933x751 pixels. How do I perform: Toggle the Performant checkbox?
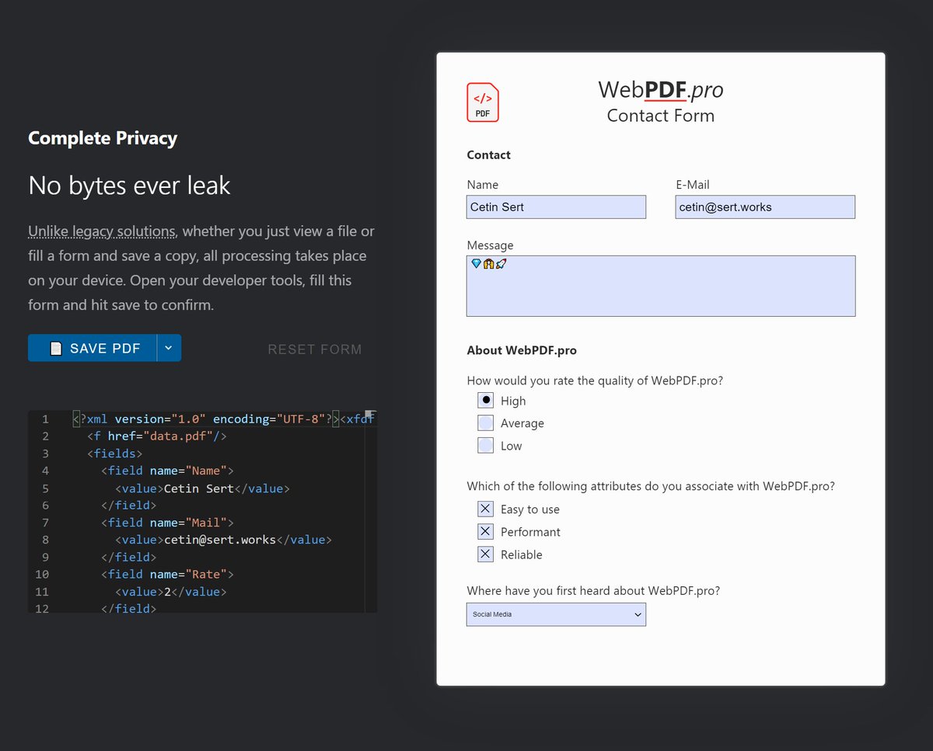pyautogui.click(x=486, y=532)
